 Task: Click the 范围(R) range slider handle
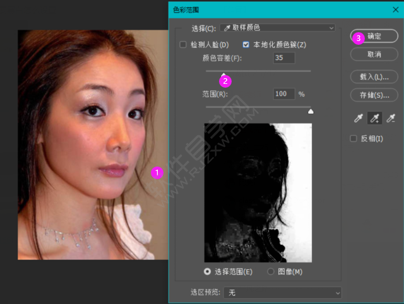pyautogui.click(x=311, y=111)
